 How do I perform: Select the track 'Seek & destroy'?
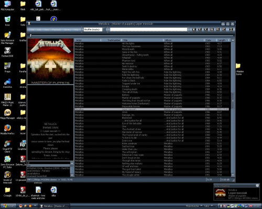pyautogui.click(x=151, y=66)
